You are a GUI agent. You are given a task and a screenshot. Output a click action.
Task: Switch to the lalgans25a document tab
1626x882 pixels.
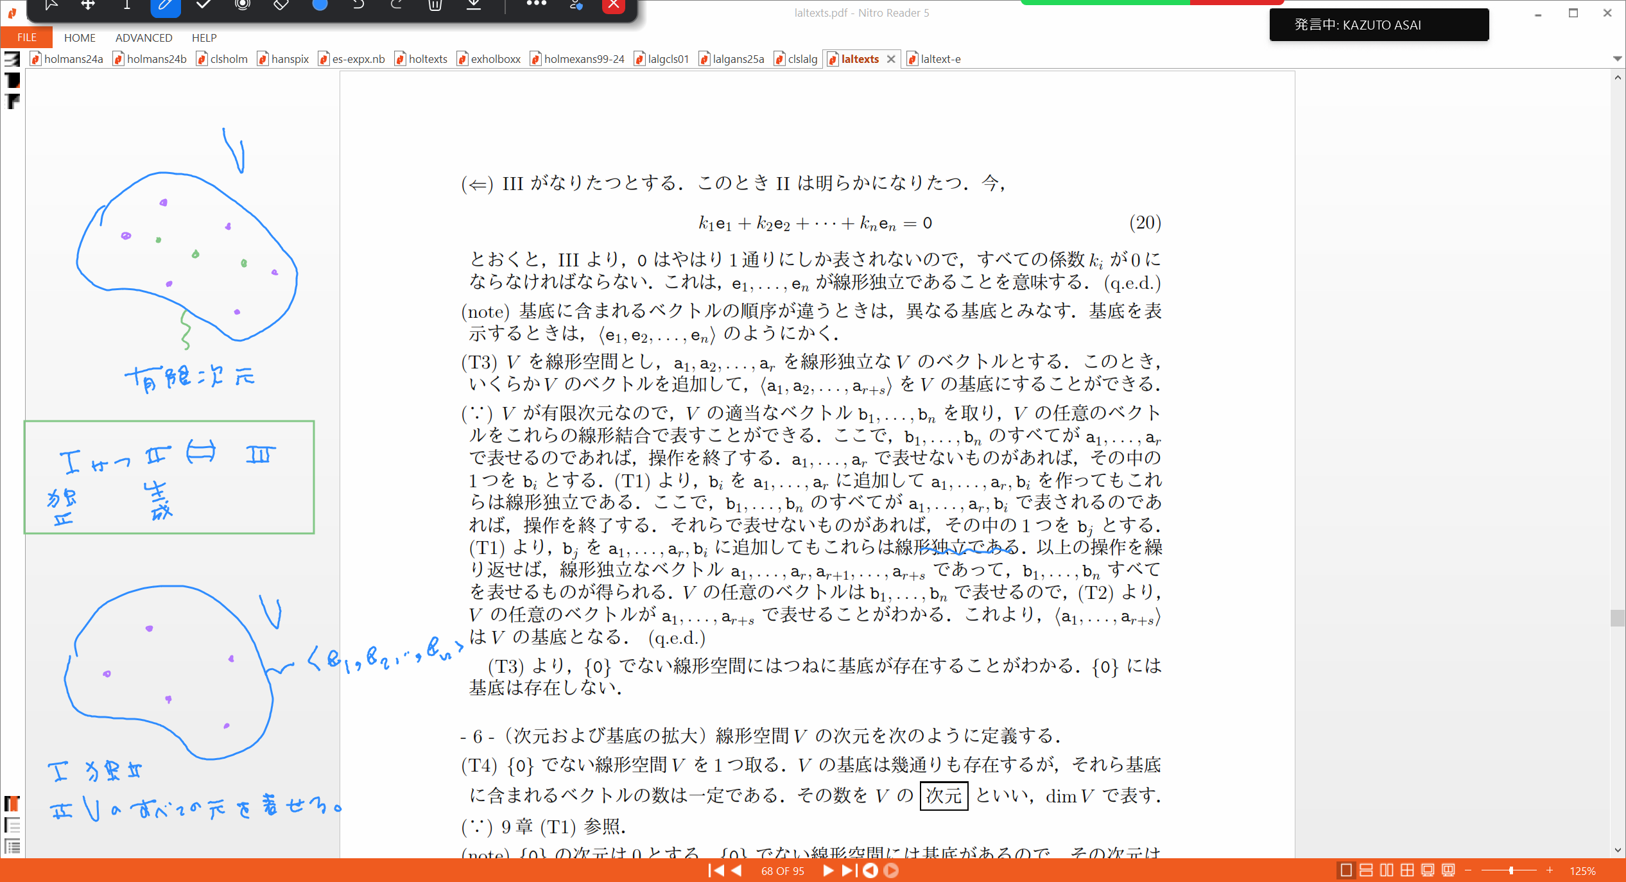click(732, 59)
